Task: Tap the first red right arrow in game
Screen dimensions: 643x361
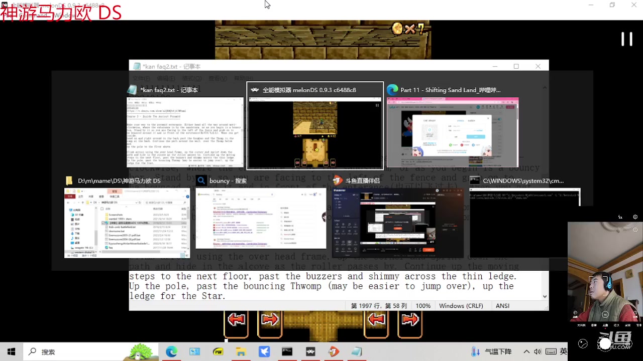Action: click(270, 319)
